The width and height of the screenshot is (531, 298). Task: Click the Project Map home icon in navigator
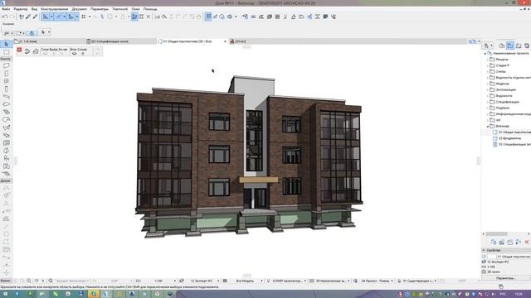pyautogui.click(x=502, y=46)
